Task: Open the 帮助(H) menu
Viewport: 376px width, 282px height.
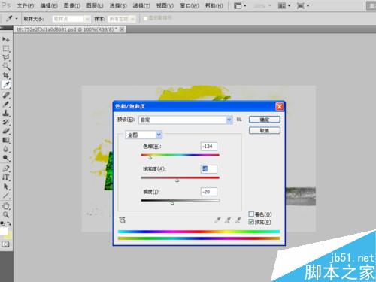Action: click(214, 5)
